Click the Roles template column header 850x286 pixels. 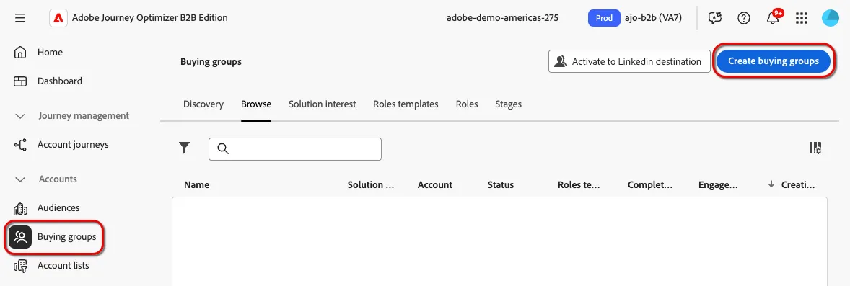point(579,184)
